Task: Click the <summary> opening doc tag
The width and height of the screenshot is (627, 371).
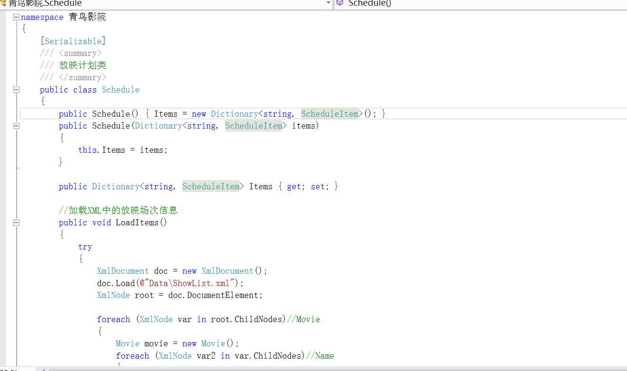Action: (80, 53)
